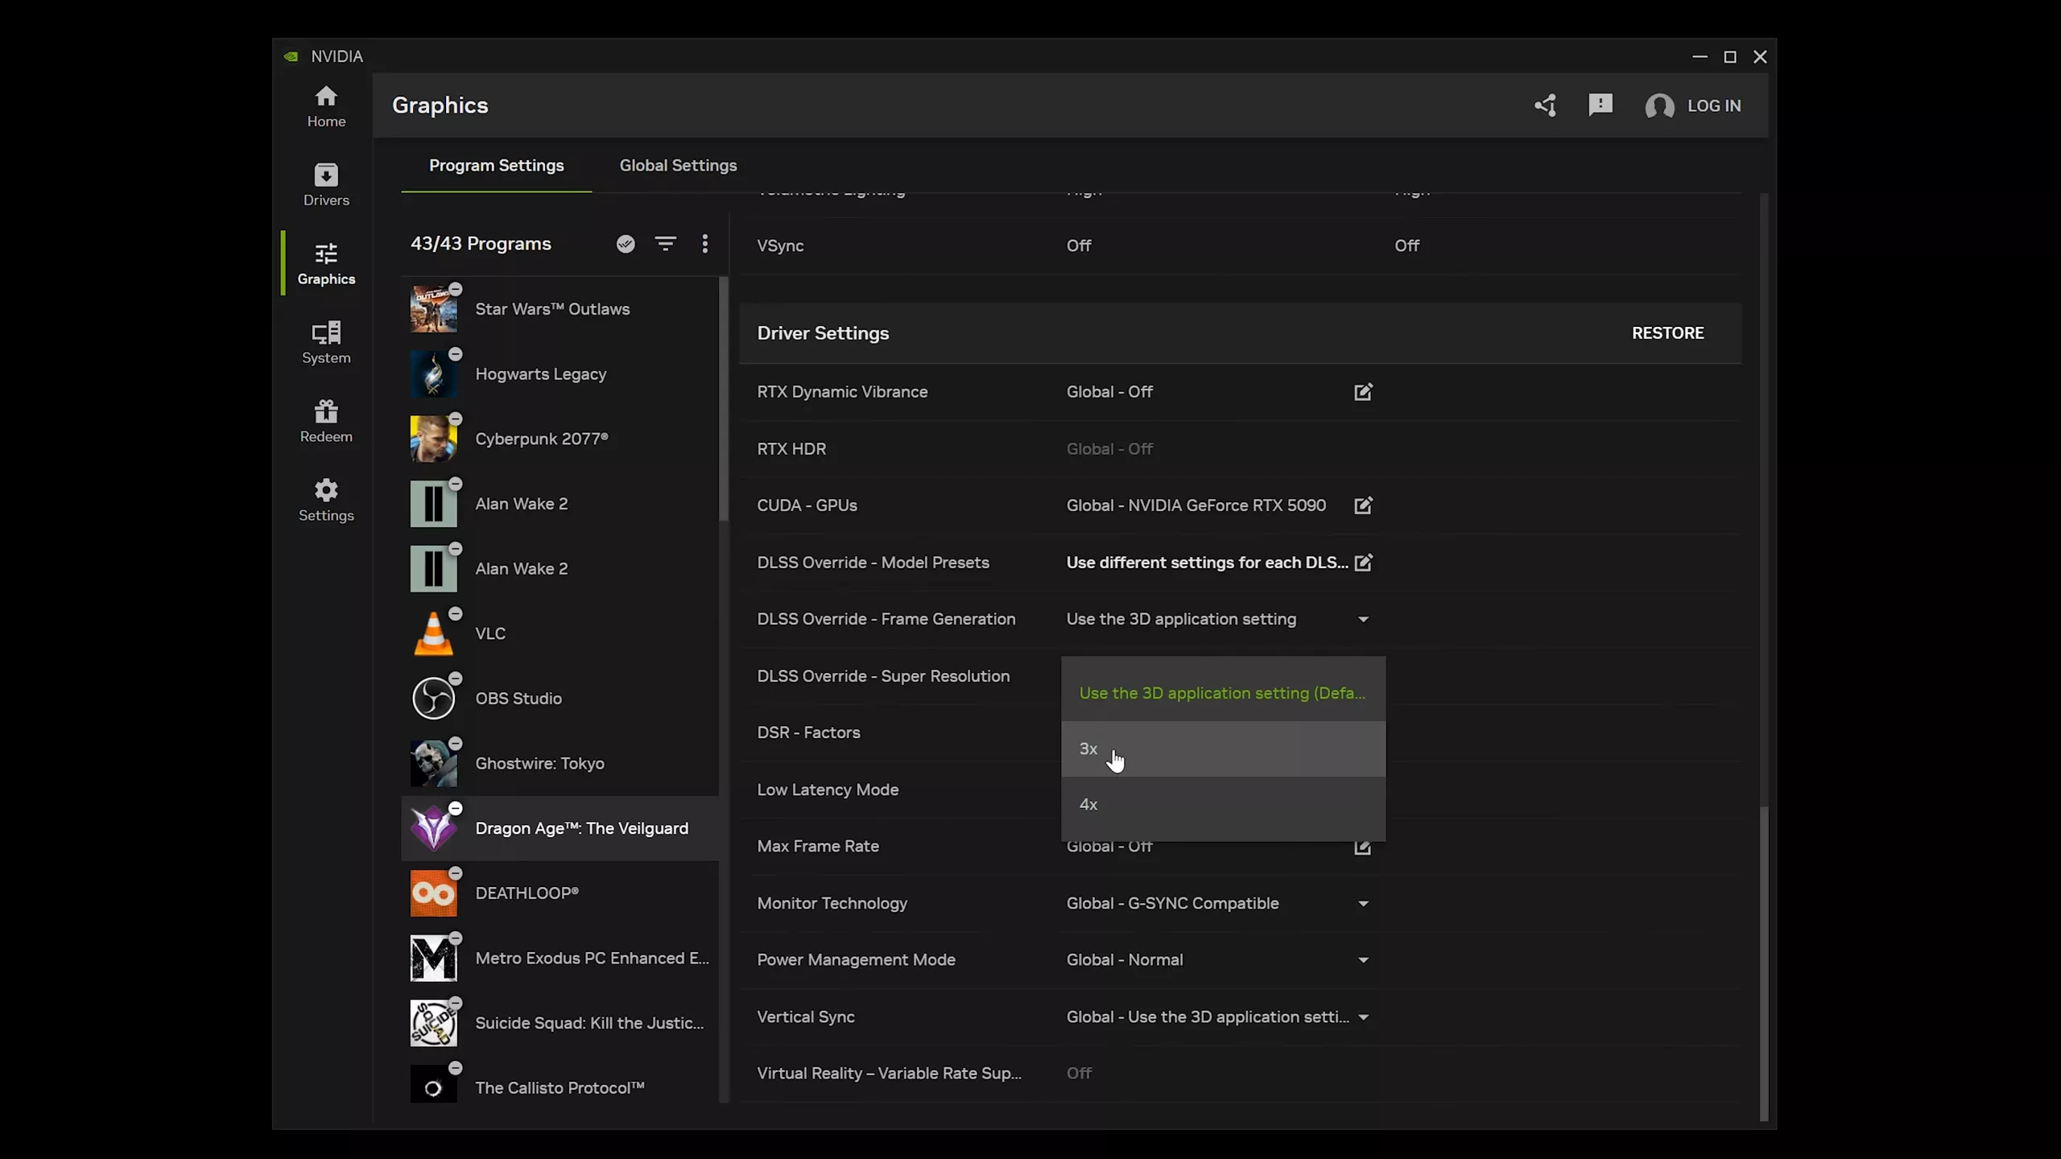Viewport: 2061px width, 1159px height.
Task: Expand DLSS Override Frame Generation dropdown
Action: pos(1361,618)
